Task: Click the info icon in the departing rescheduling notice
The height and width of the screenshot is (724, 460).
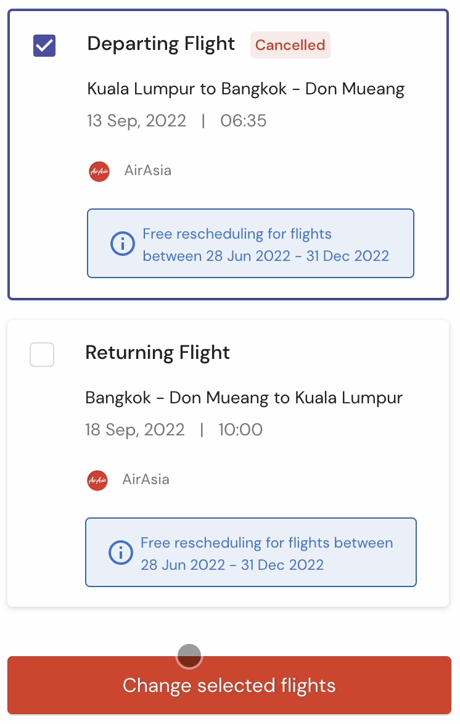Action: click(122, 244)
